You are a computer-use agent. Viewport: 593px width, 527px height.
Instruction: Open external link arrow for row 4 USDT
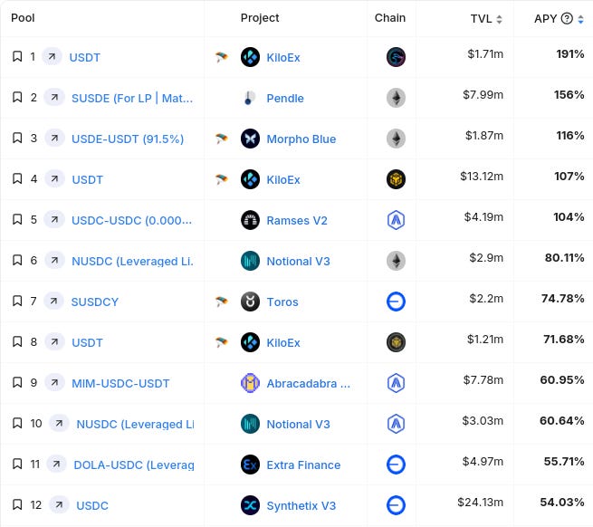(54, 178)
